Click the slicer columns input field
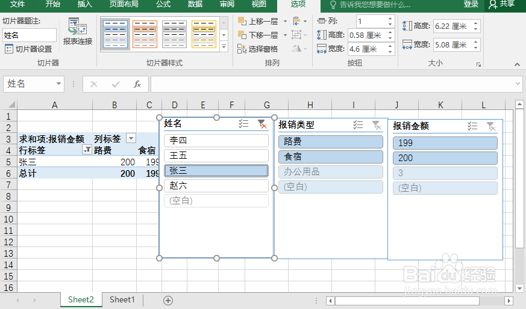The width and height of the screenshot is (526, 309). (371, 22)
